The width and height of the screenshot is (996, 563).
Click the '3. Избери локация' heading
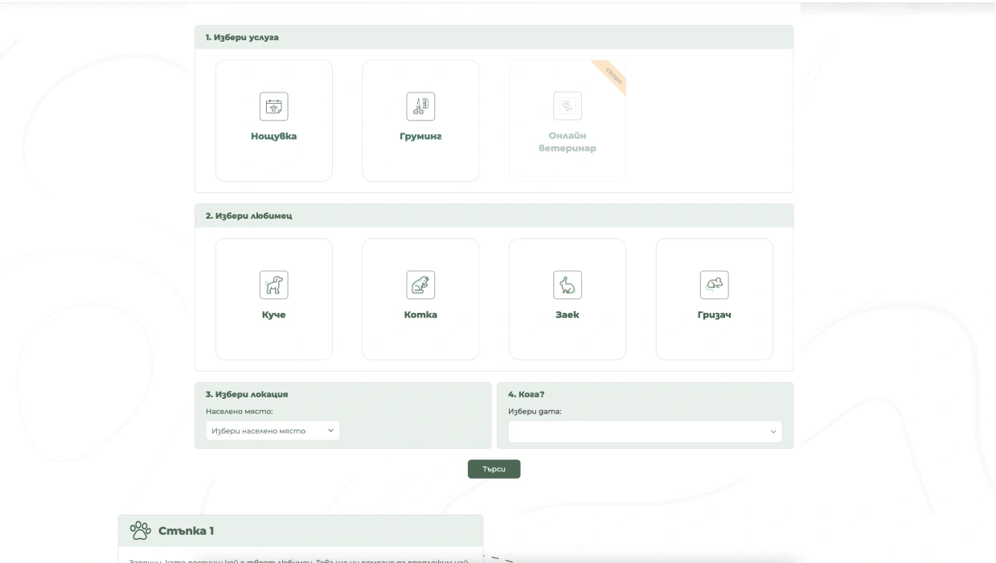tap(247, 395)
